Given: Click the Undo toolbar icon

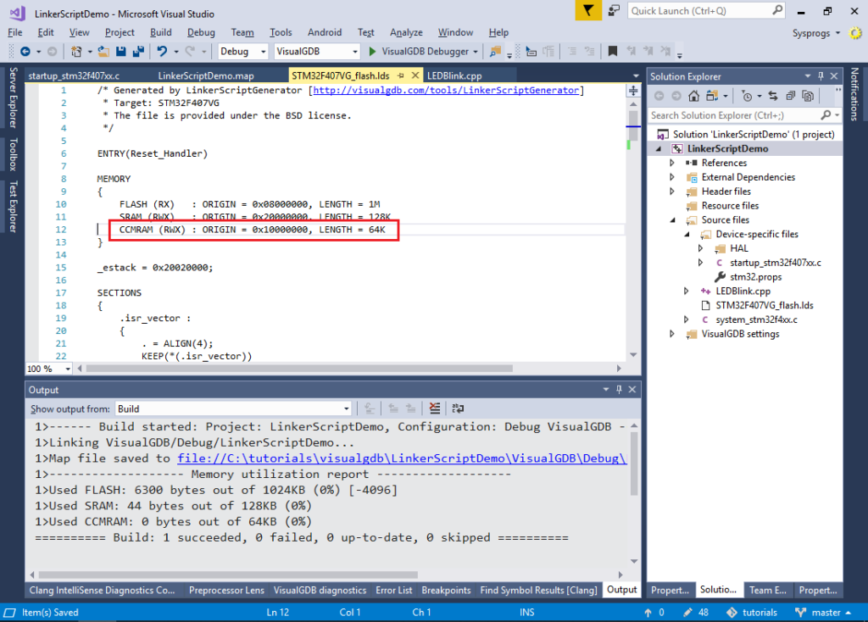Looking at the screenshot, I should click(162, 52).
